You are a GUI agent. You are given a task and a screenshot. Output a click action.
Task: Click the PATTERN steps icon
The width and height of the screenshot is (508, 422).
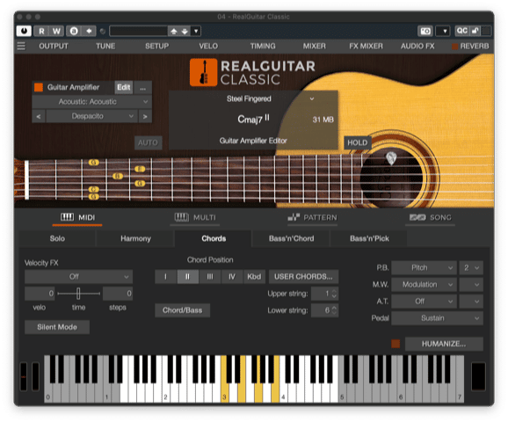click(294, 217)
